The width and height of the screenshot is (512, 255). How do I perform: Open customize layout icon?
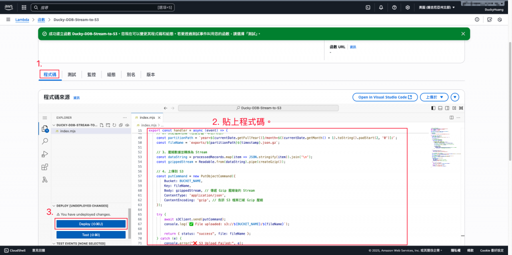(x=453, y=108)
